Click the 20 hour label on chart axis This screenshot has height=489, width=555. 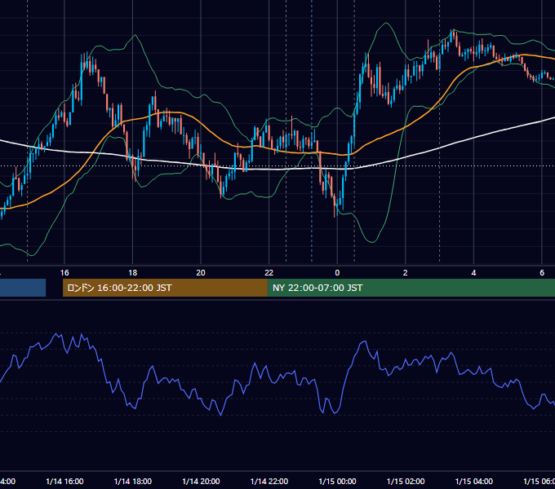pyautogui.click(x=201, y=273)
